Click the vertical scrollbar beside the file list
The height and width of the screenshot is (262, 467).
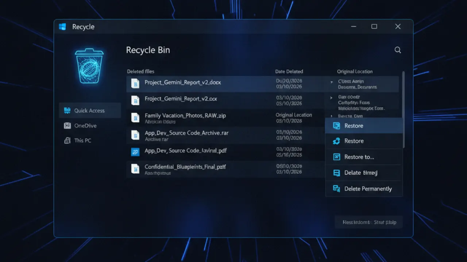tap(404, 109)
